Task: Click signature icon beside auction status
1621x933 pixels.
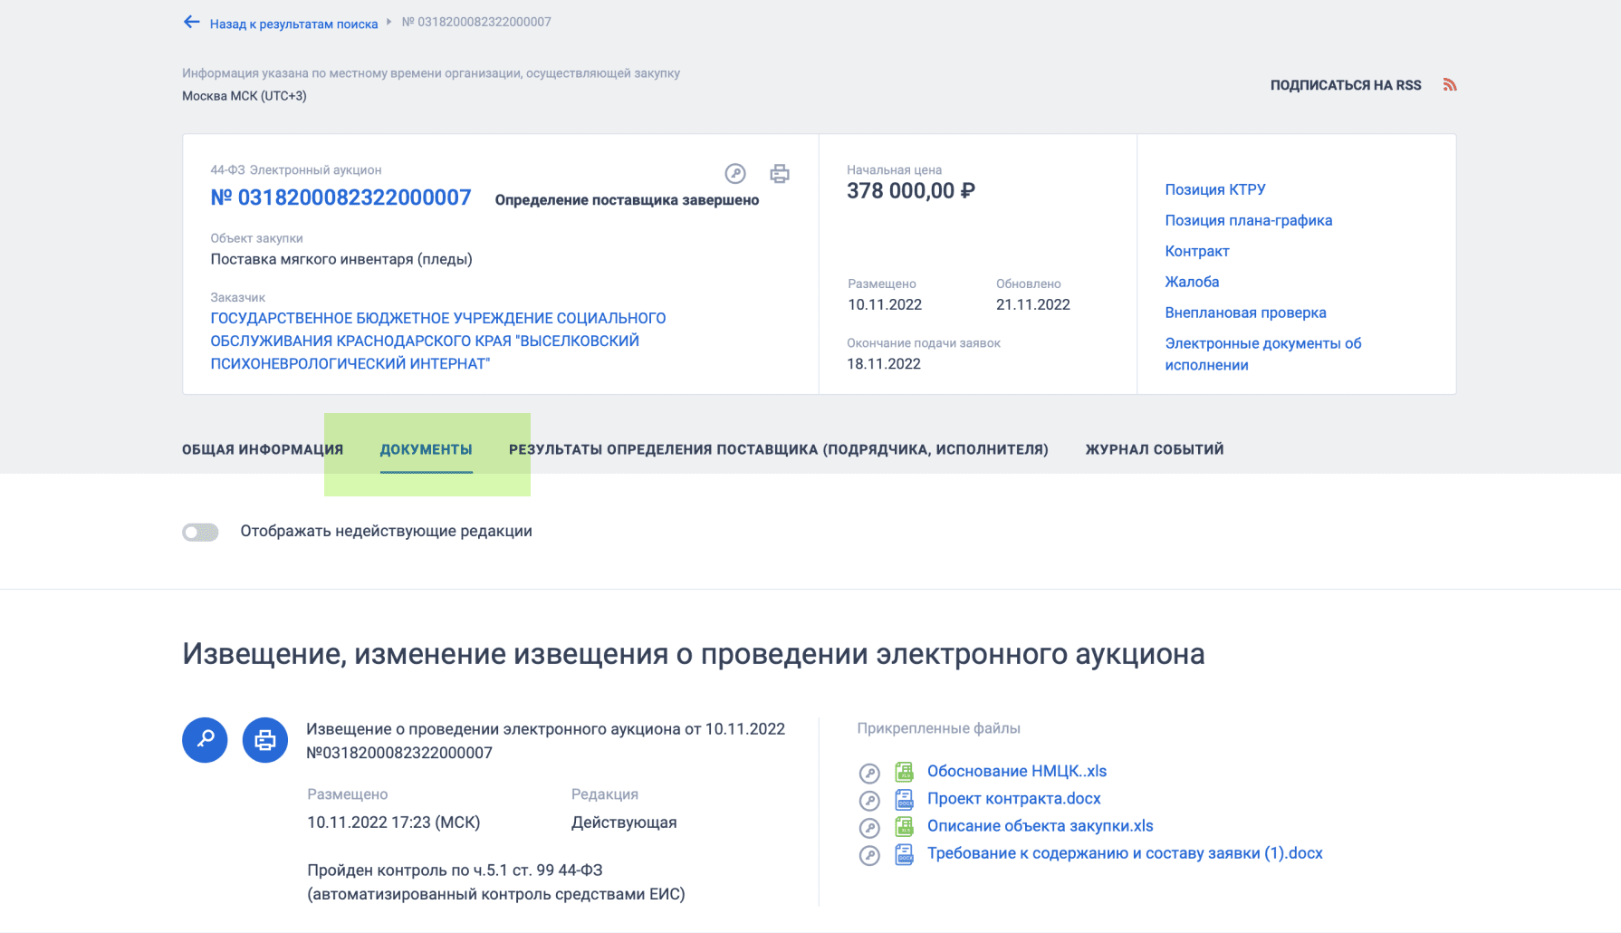Action: (x=735, y=173)
